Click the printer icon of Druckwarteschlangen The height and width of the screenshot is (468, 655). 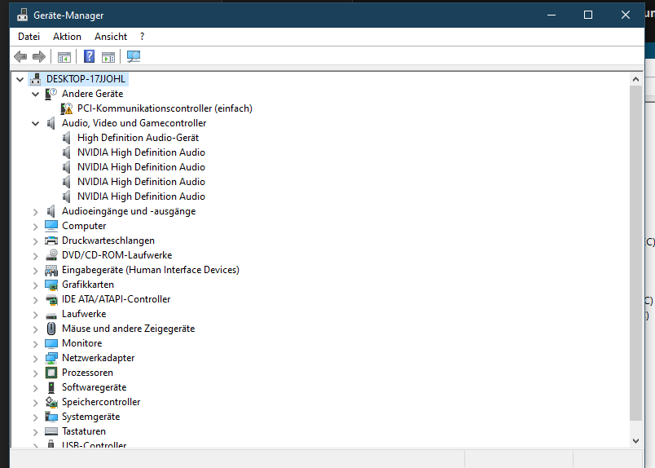tap(51, 241)
